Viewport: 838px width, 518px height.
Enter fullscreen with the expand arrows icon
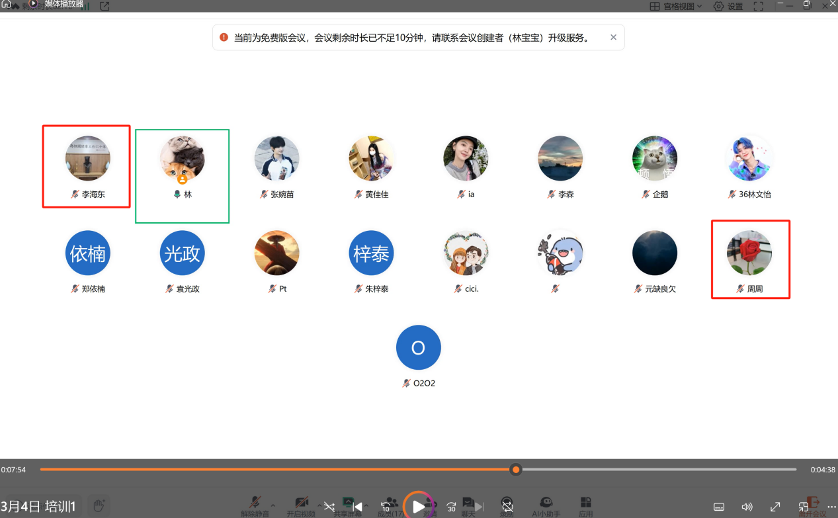coord(776,507)
